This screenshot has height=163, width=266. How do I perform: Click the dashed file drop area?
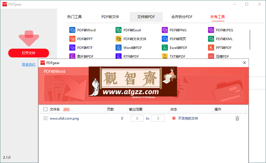click(x=143, y=88)
